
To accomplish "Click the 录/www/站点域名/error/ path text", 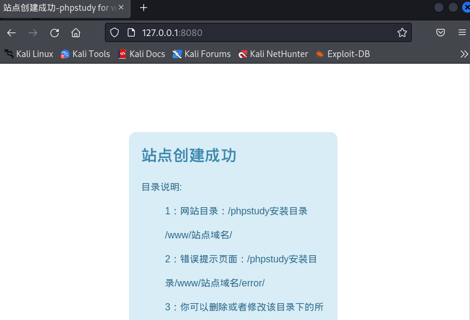I will click(215, 283).
